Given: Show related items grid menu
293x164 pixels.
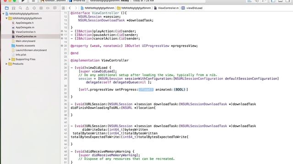Looking at the screenshot, I should tap(63, 8).
